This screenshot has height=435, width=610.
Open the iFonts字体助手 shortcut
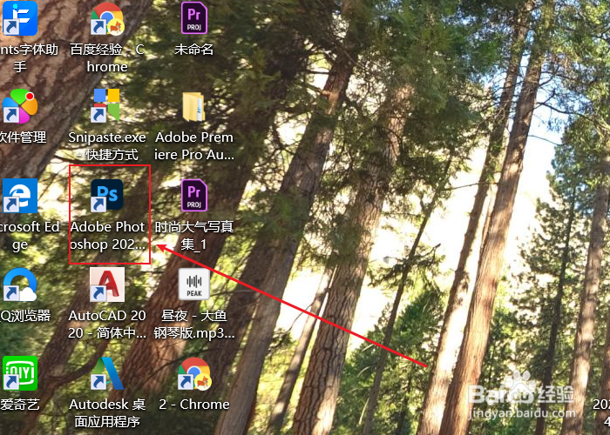pyautogui.click(x=18, y=18)
